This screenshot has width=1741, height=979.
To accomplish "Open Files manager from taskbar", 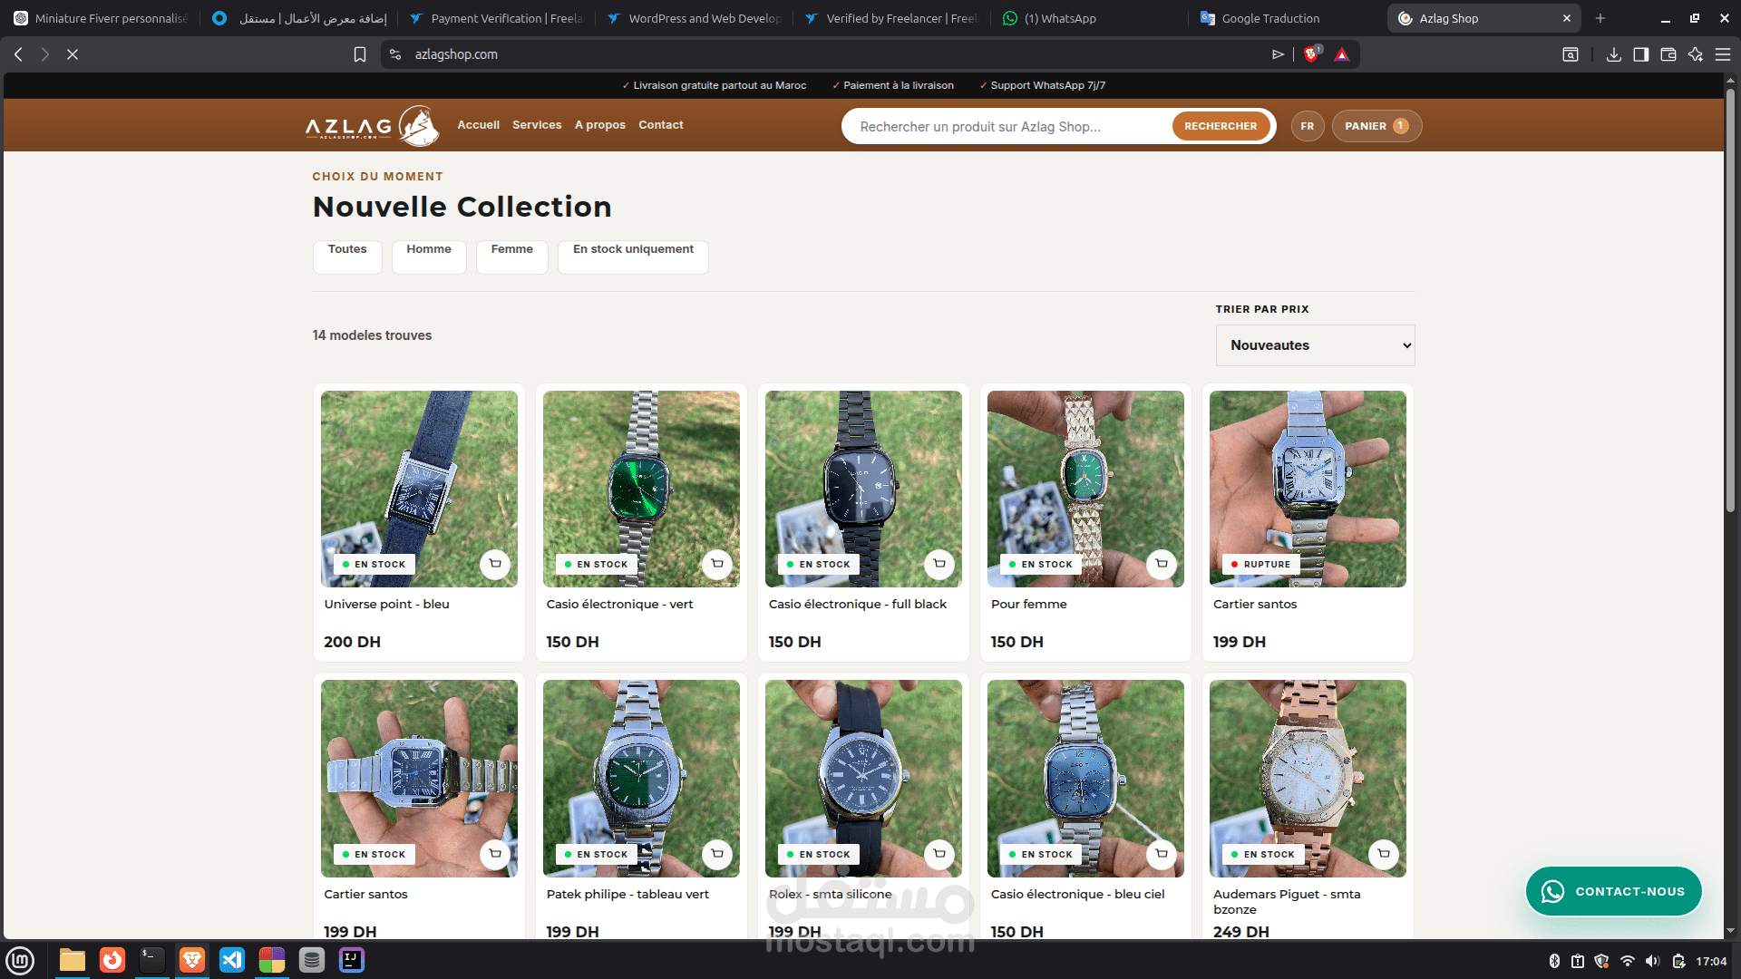I will click(73, 960).
